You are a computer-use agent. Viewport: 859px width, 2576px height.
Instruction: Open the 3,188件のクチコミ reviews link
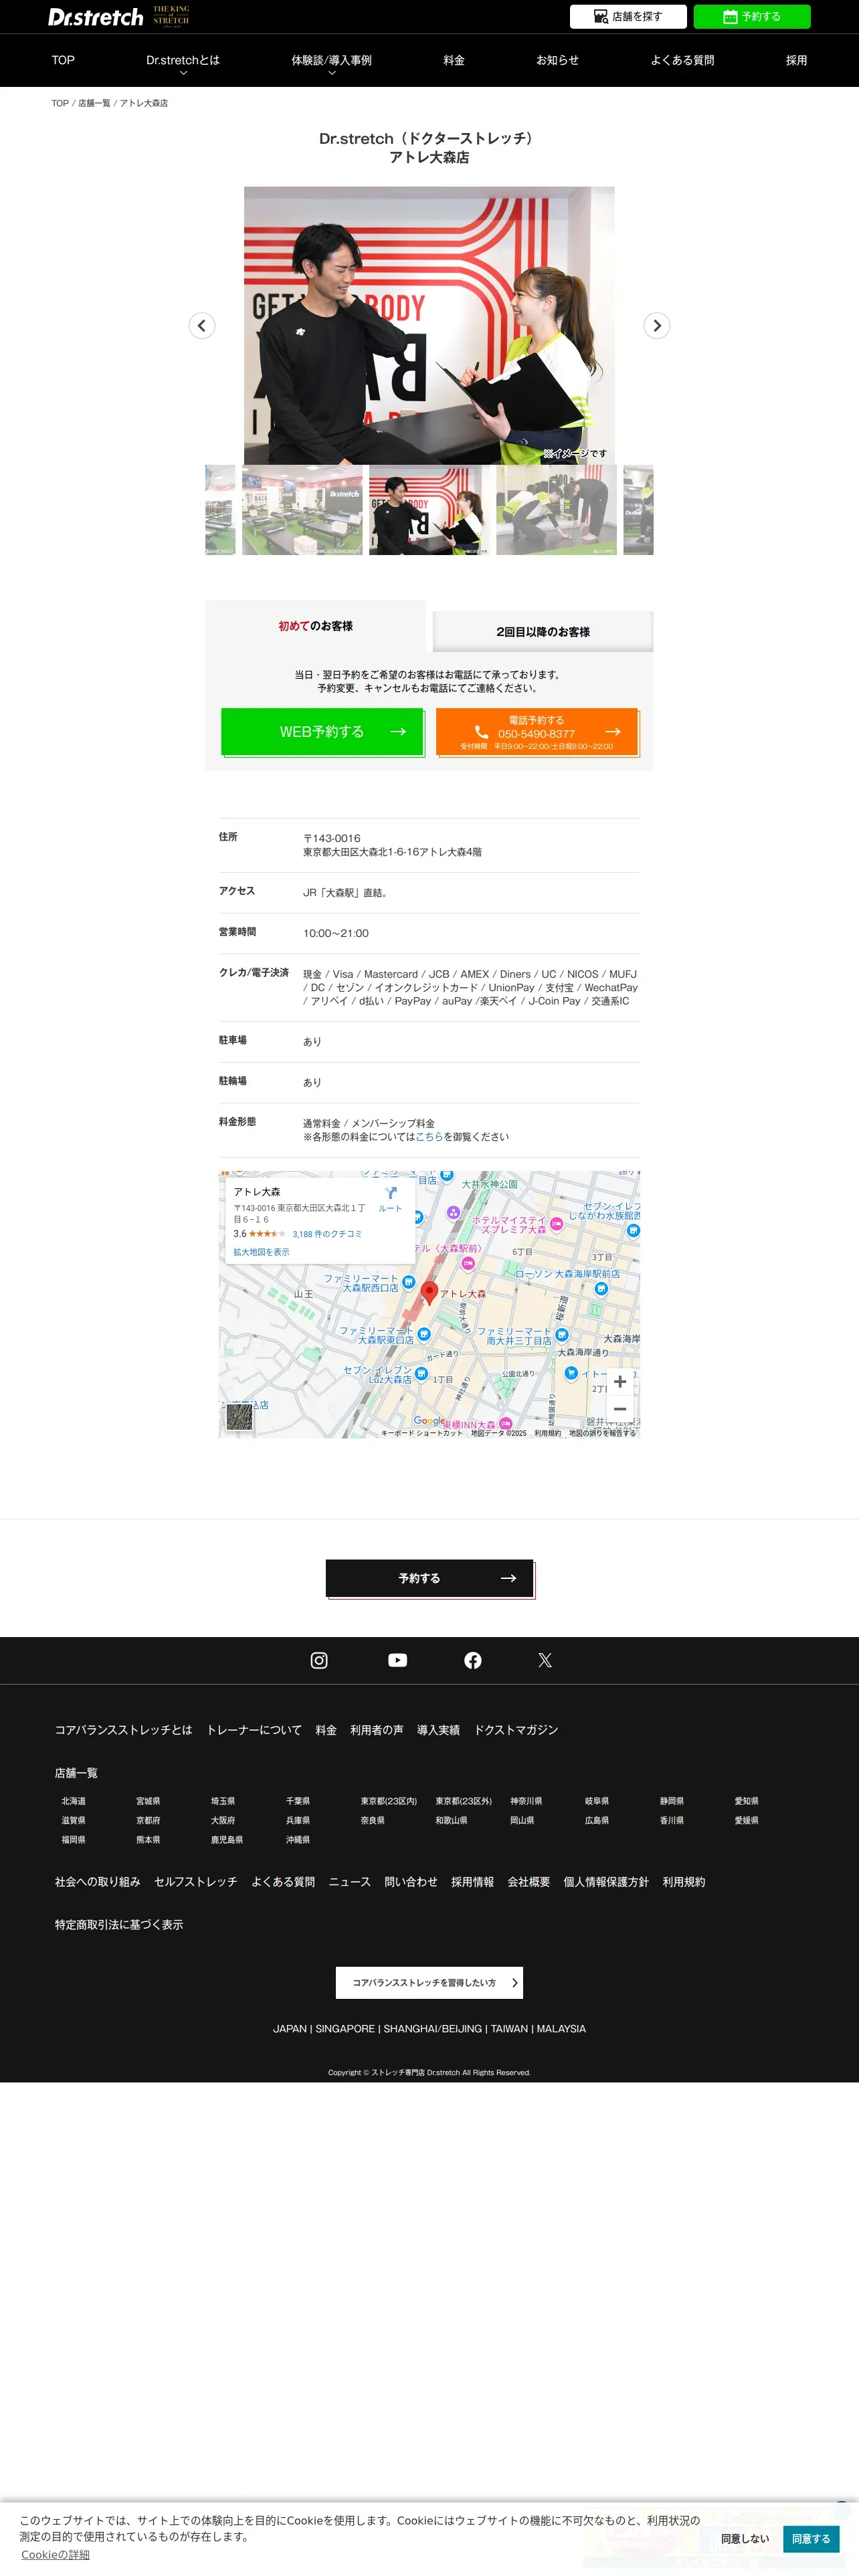pos(327,1234)
